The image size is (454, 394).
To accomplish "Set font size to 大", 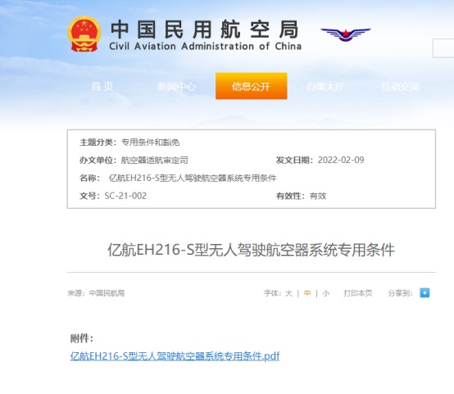I will pyautogui.click(x=288, y=293).
